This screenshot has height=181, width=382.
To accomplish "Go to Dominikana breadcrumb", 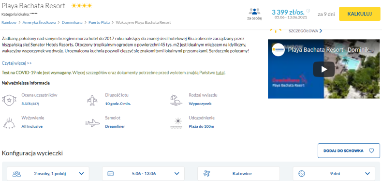I will click(72, 22).
